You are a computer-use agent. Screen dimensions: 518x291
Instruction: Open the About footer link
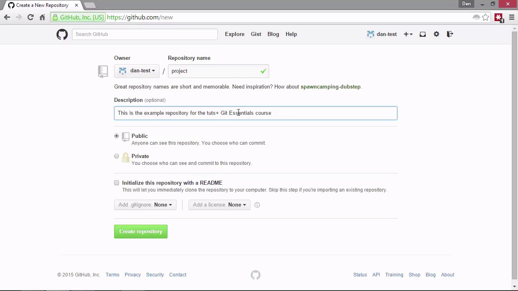[448, 275]
